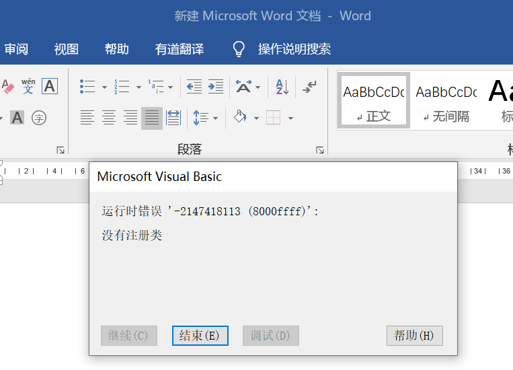This screenshot has width=513, height=370.
Task: Open the 有道翻译 tab
Action: pyautogui.click(x=180, y=49)
